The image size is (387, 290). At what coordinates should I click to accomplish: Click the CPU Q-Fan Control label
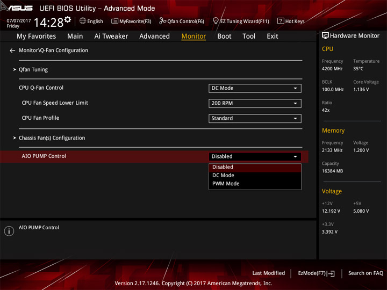(41, 88)
